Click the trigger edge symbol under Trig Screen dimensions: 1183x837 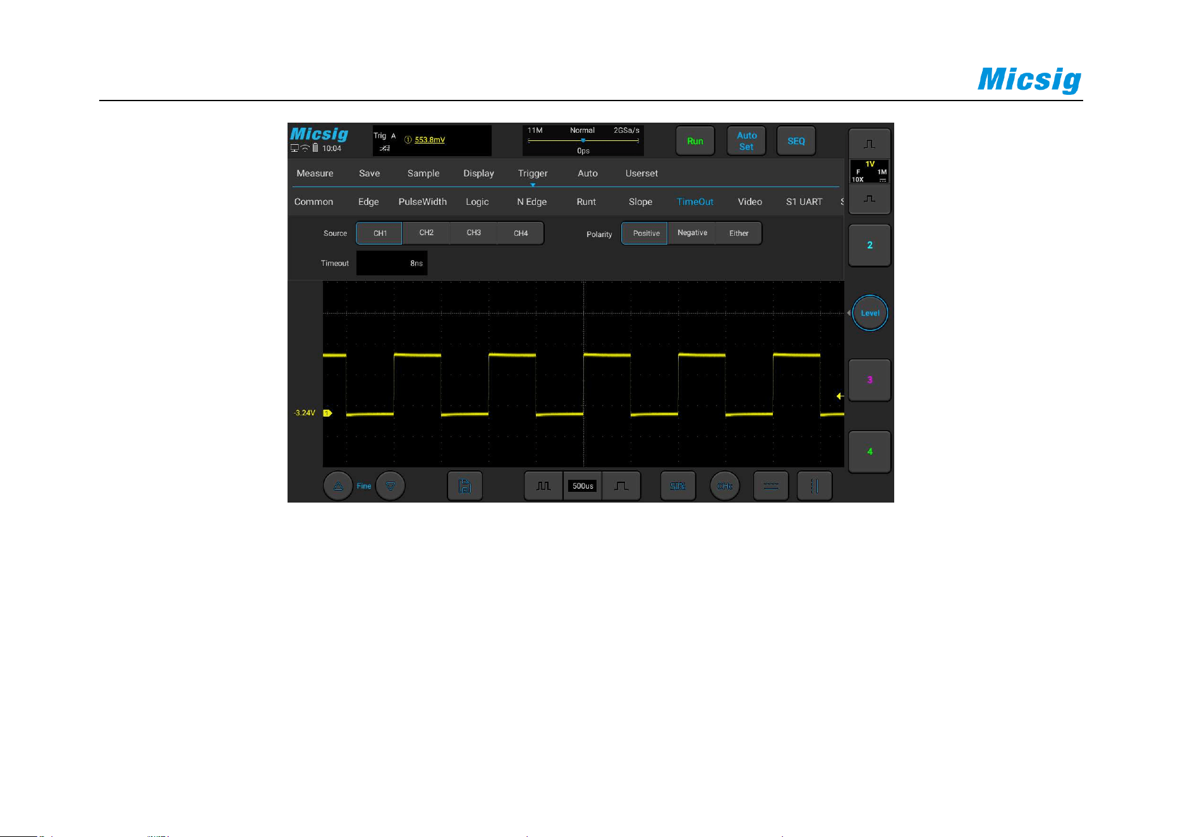(x=385, y=148)
